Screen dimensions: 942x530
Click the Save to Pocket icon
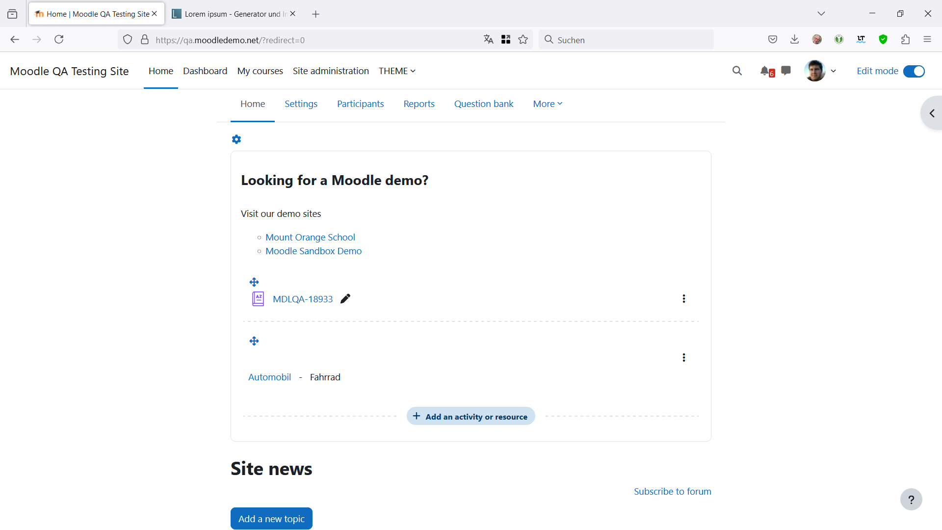point(773,40)
